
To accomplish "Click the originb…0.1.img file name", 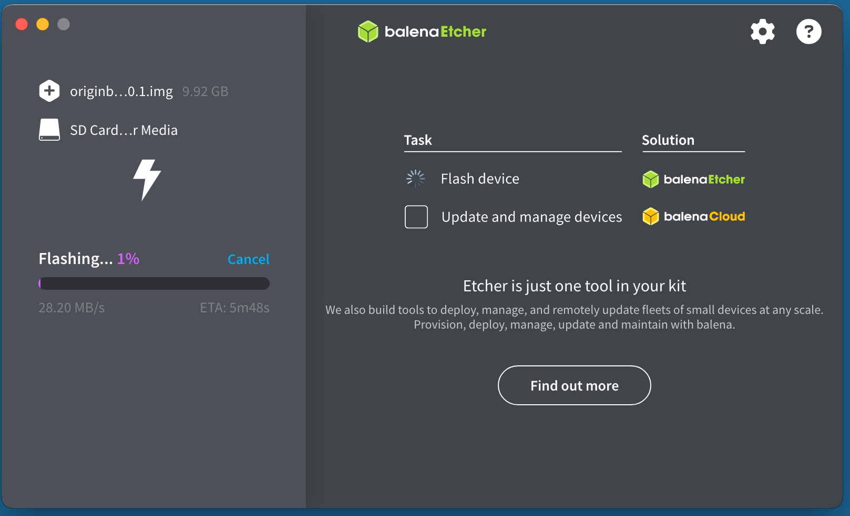I will click(x=121, y=91).
